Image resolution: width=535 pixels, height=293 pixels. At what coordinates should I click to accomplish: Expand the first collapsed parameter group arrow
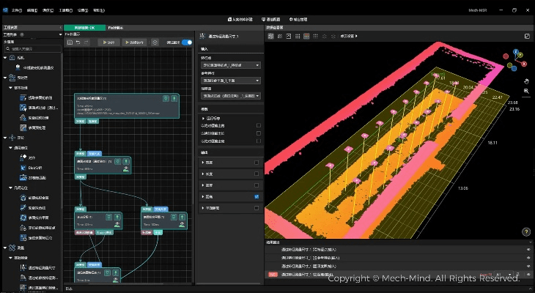(x=202, y=117)
